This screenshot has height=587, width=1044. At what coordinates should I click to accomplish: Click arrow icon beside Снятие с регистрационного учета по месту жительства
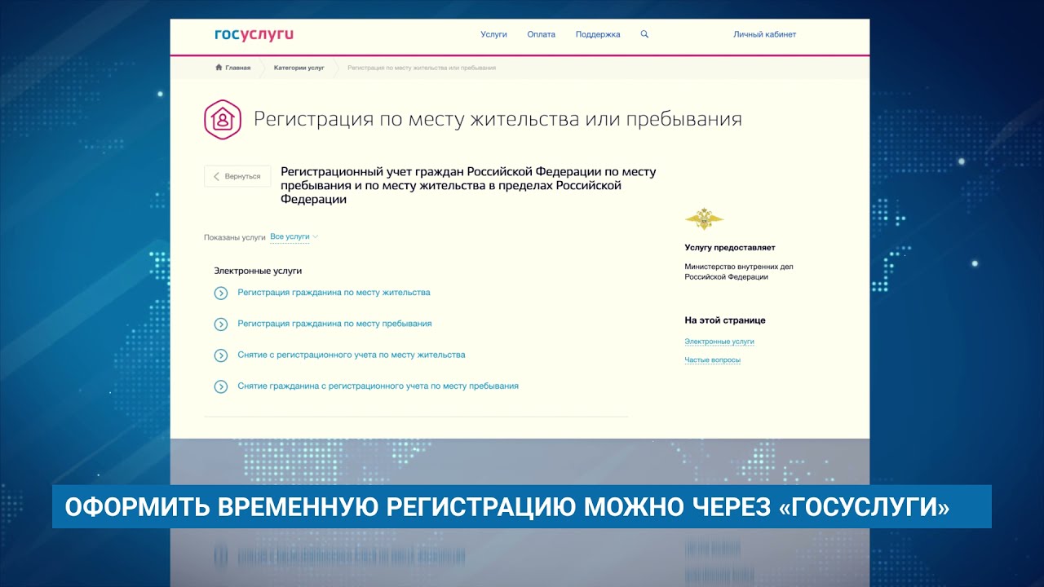click(x=220, y=355)
